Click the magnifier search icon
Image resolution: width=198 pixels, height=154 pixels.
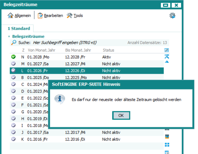(x=13, y=42)
